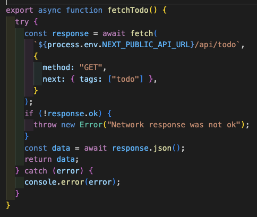Click the catch keyword
The width and height of the screenshot is (257, 217).
pyautogui.click(x=36, y=171)
